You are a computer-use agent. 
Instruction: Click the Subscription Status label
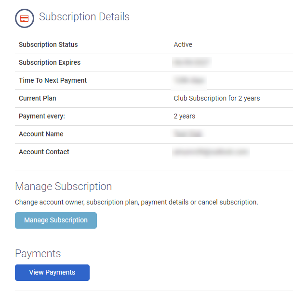(48, 44)
